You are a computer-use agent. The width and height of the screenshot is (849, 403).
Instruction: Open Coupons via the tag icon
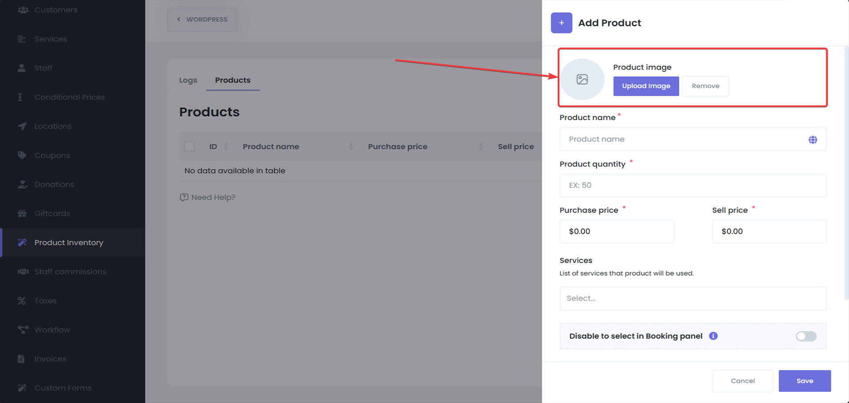tap(22, 155)
